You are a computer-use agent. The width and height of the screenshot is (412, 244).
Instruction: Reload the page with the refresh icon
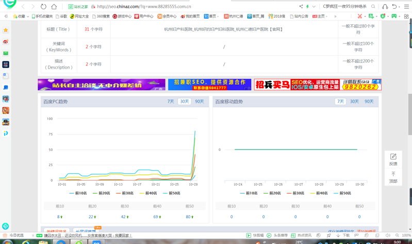click(x=44, y=6)
